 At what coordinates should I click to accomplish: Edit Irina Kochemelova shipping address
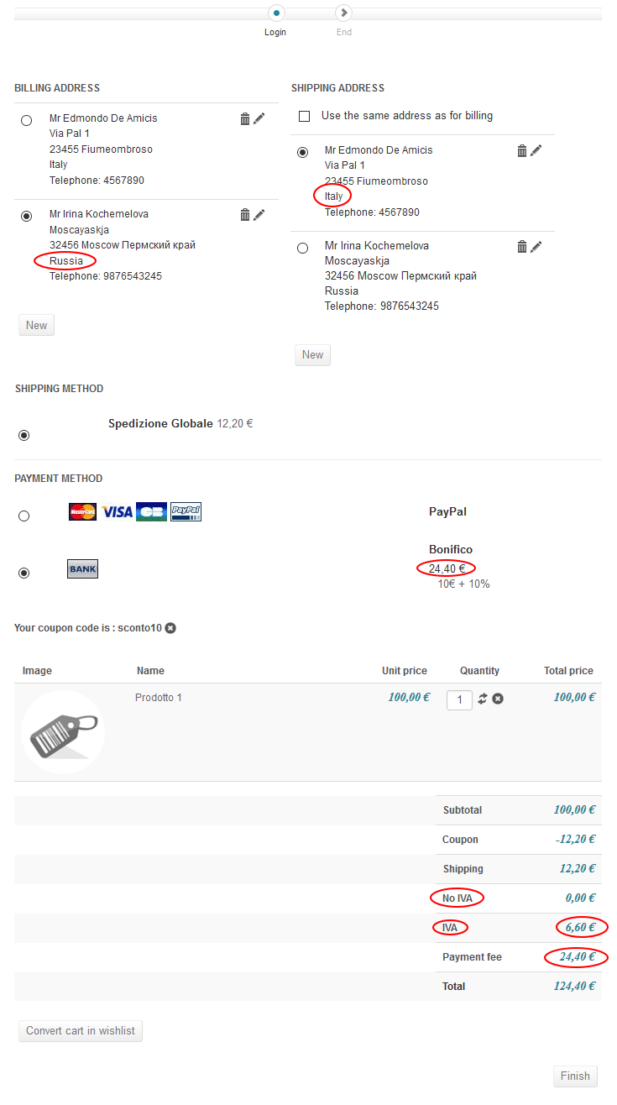point(536,247)
